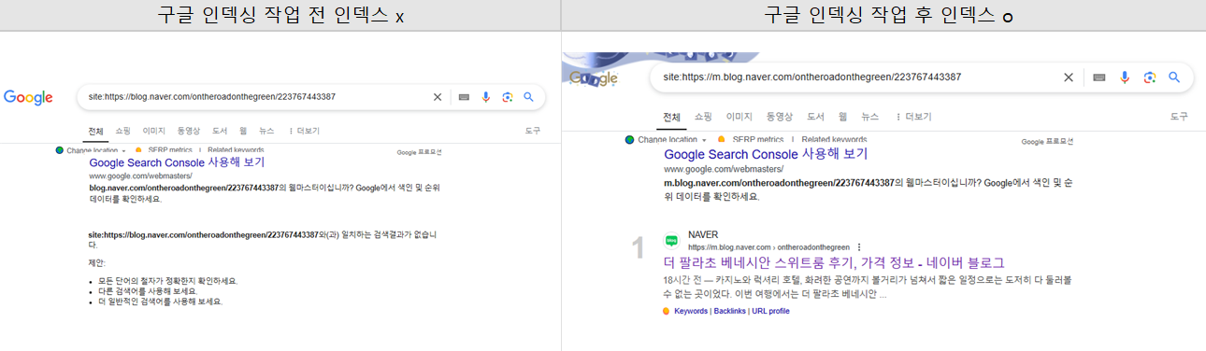Select 쇼핑 tab in before-indexing (작업 전) panel
The height and width of the screenshot is (351, 1206).
(x=123, y=132)
